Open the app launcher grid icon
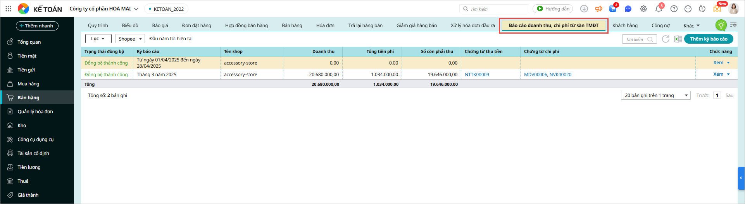Viewport: 745px width, 204px height. coord(8,8)
